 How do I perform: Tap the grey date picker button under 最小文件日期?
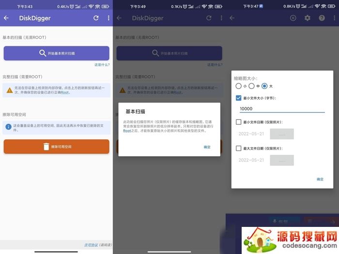click(x=282, y=134)
